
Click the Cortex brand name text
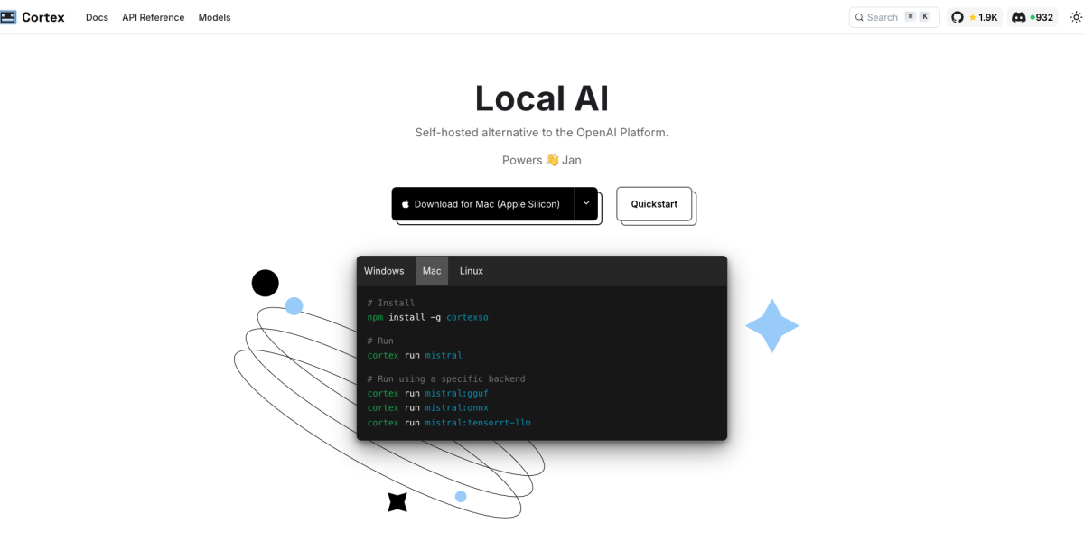[x=43, y=17]
